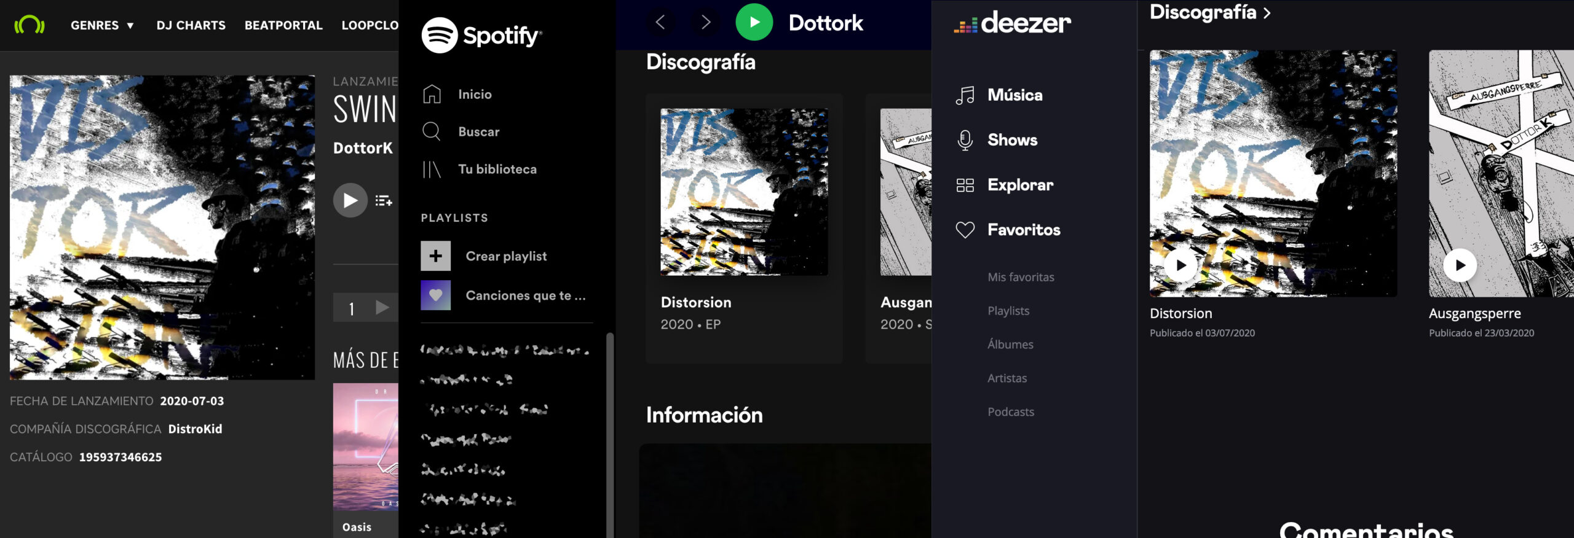Click the Beatport logo icon
1574x538 pixels.
(30, 25)
